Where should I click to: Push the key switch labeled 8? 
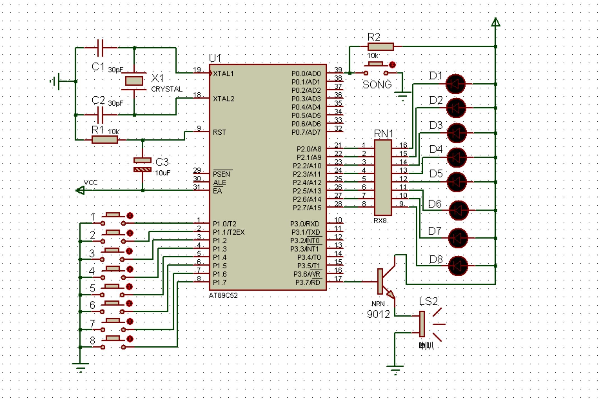point(113,338)
